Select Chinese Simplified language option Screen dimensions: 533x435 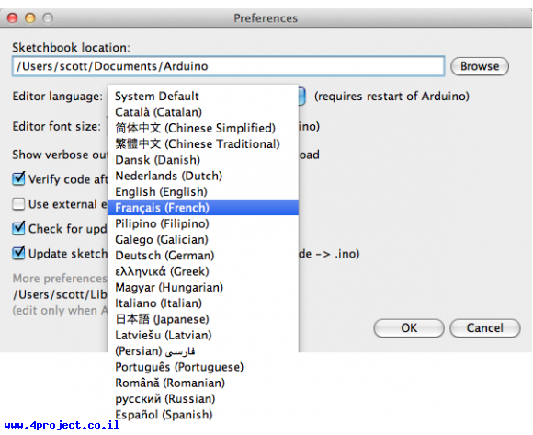point(203,128)
